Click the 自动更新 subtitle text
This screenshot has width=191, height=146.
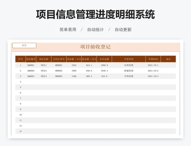click(123, 30)
